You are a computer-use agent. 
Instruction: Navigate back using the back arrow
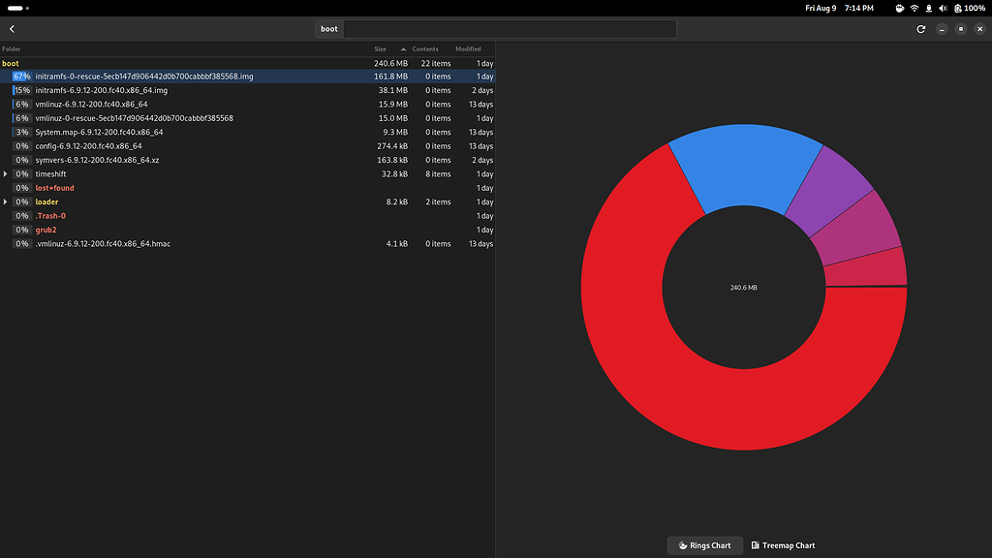tap(12, 29)
